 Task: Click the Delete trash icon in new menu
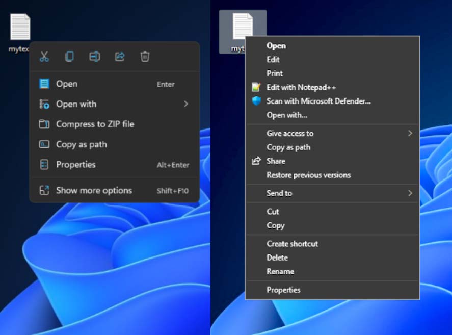click(145, 57)
